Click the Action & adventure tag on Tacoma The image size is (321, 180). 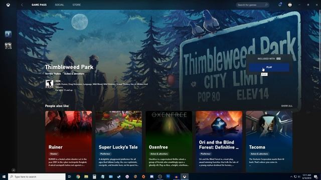[x=259, y=154]
